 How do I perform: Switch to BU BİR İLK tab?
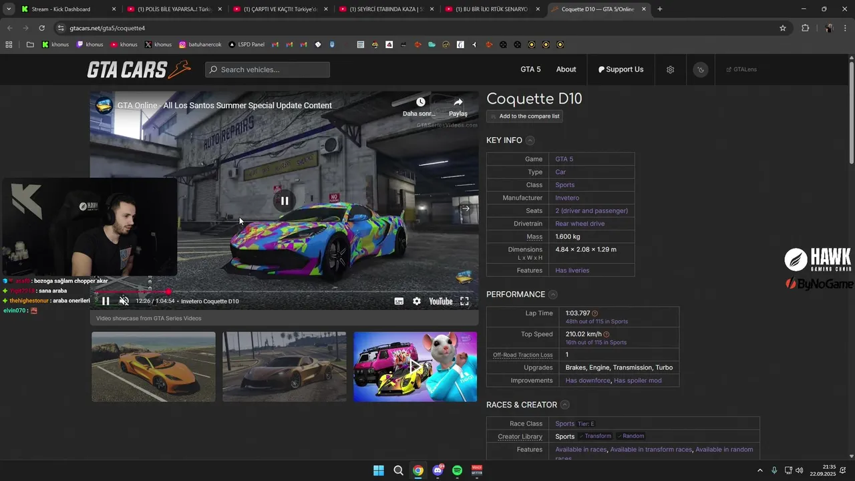[492, 9]
